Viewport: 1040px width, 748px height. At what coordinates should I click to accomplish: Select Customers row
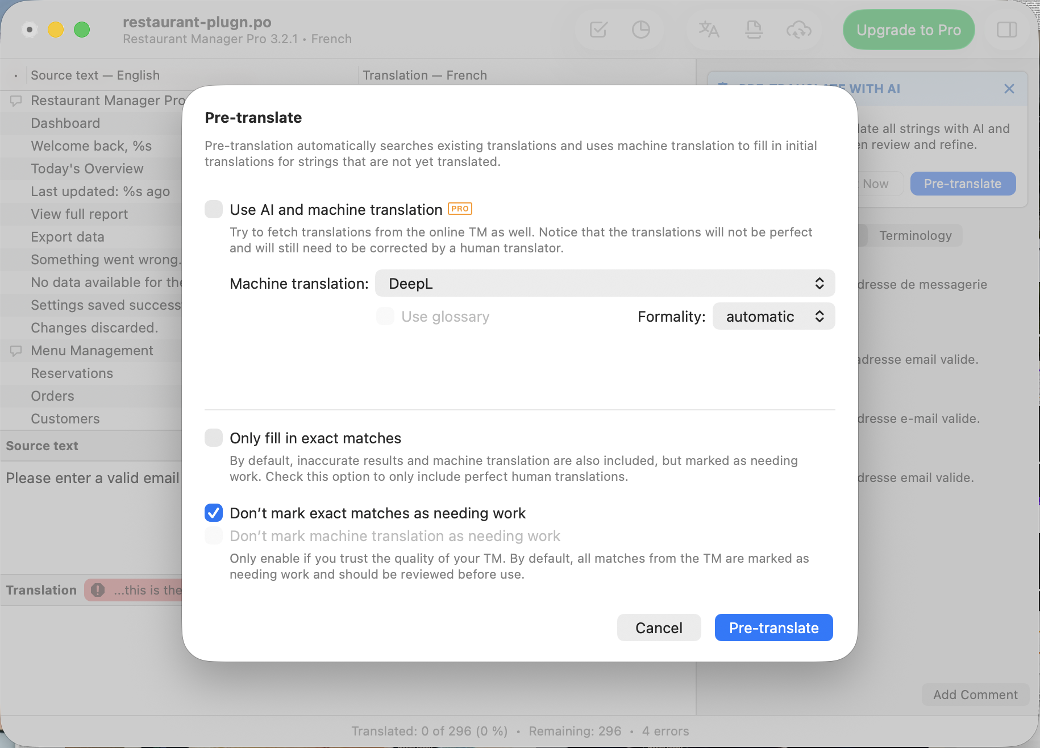tap(91, 419)
